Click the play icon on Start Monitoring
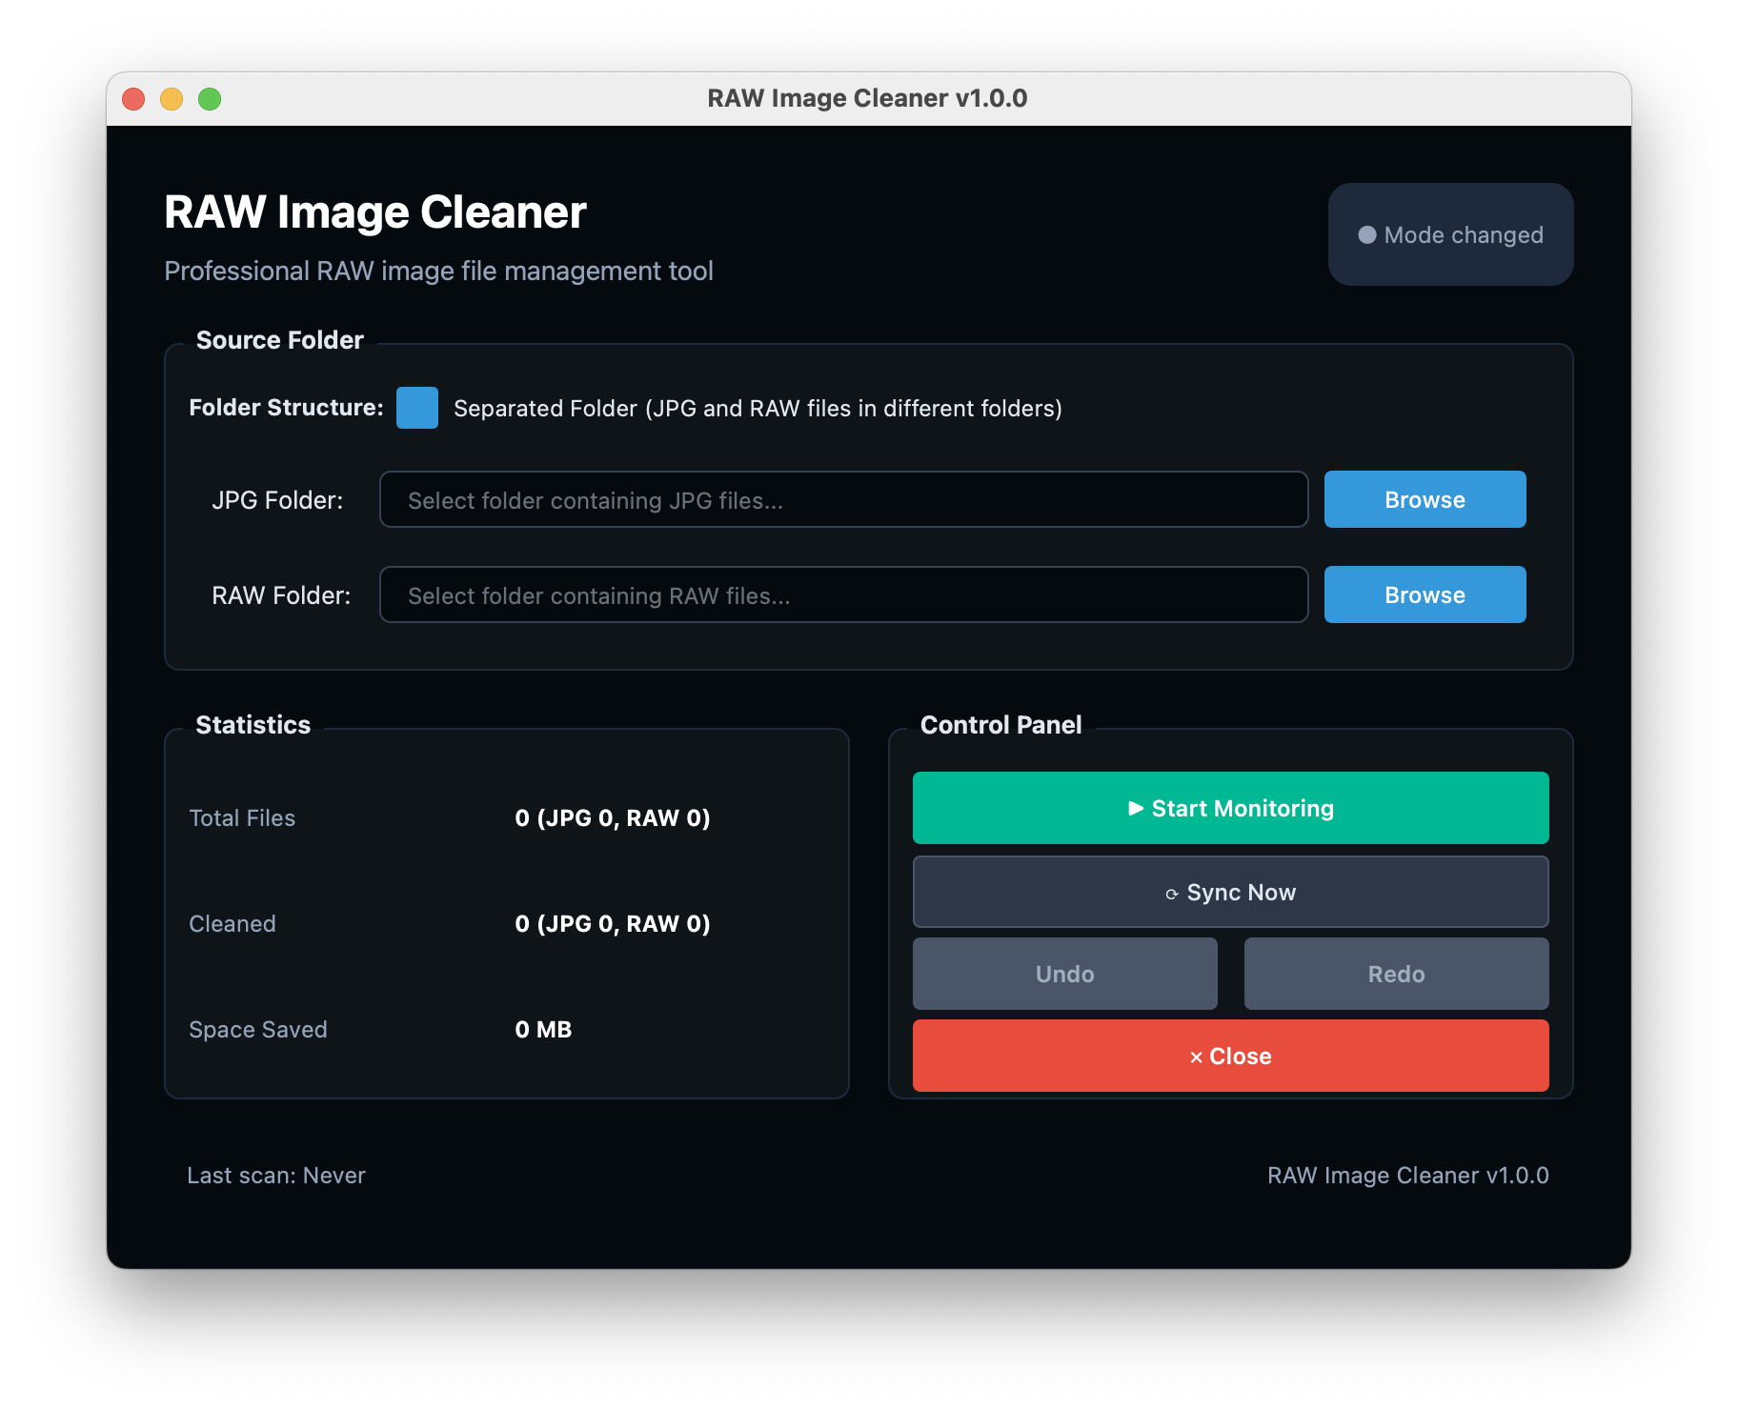The height and width of the screenshot is (1410, 1738). [1135, 808]
